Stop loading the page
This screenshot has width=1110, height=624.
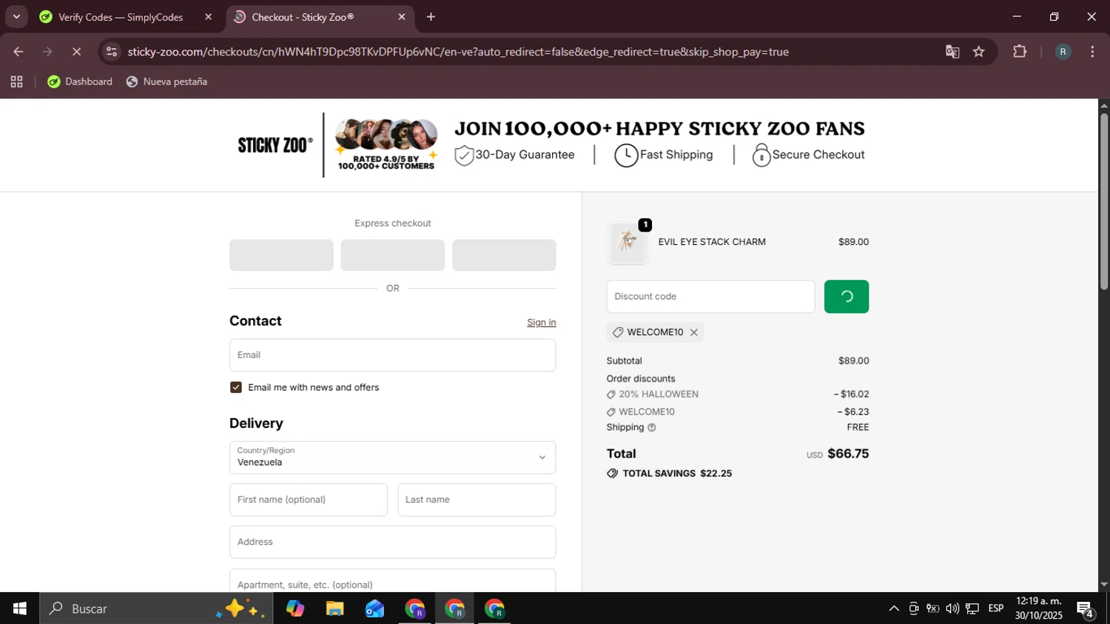pos(76,52)
